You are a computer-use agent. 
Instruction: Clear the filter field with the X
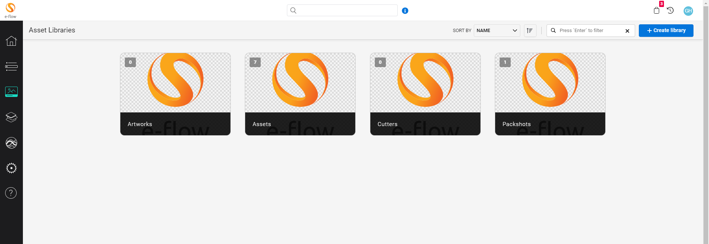(x=627, y=31)
